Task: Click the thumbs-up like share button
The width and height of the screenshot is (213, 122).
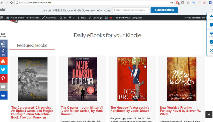Action: coord(3,44)
